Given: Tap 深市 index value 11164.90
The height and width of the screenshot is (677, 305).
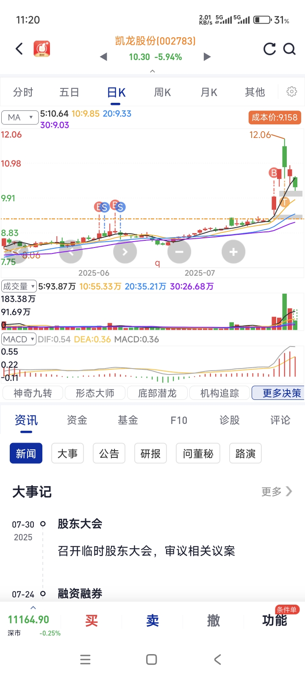Looking at the screenshot, I should [29, 619].
